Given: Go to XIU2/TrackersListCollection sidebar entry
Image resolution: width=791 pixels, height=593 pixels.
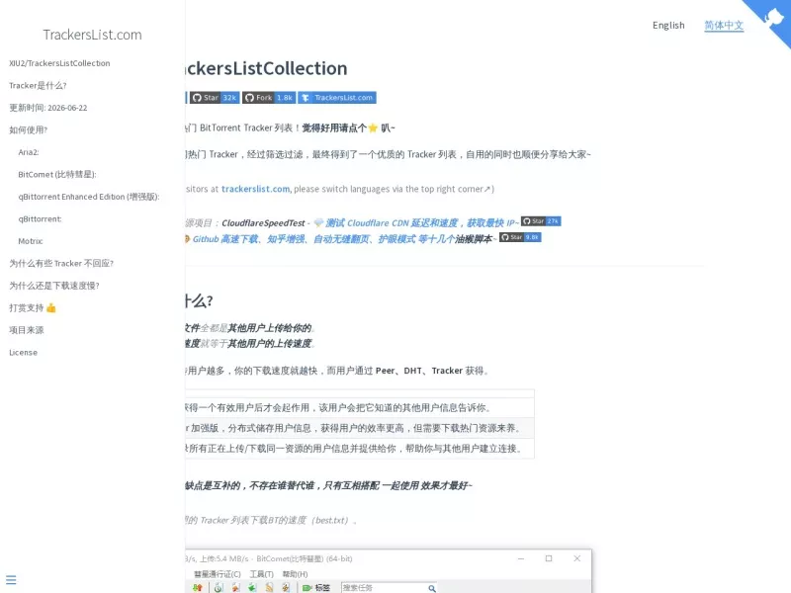Looking at the screenshot, I should pyautogui.click(x=59, y=63).
